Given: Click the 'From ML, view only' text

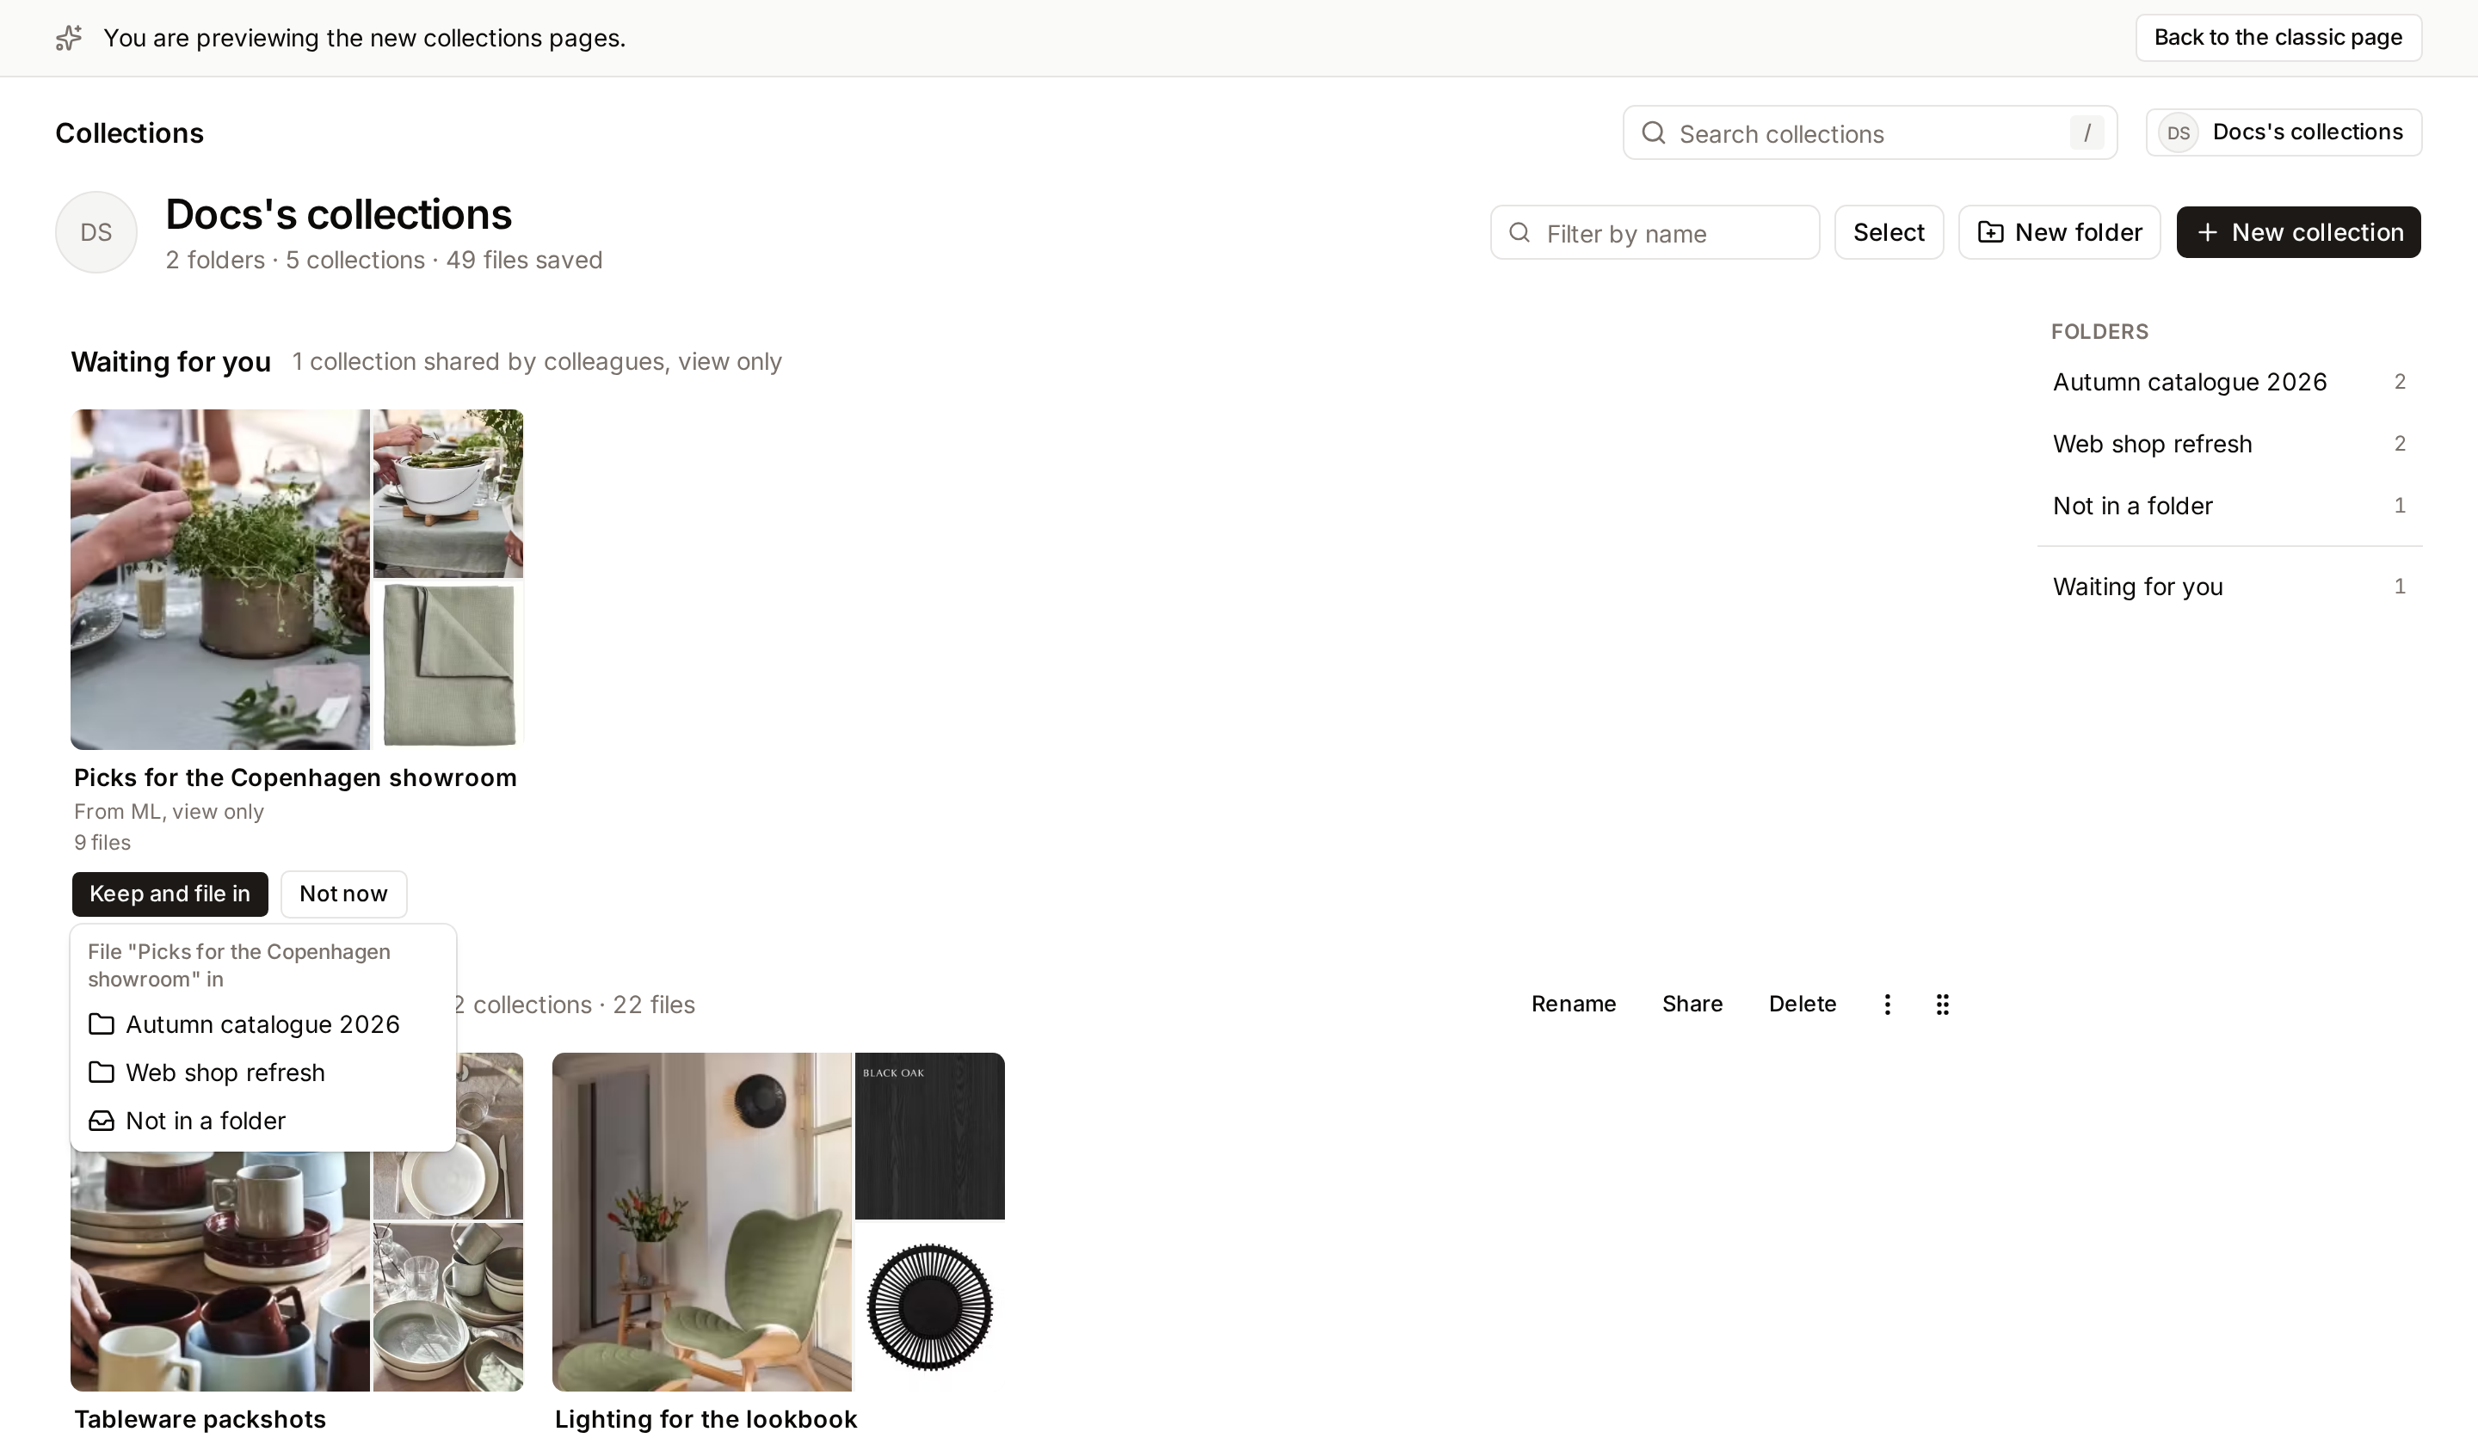Looking at the screenshot, I should pos(170,811).
